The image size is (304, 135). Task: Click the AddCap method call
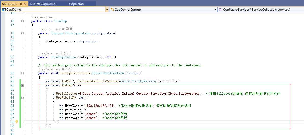[x=67, y=85]
